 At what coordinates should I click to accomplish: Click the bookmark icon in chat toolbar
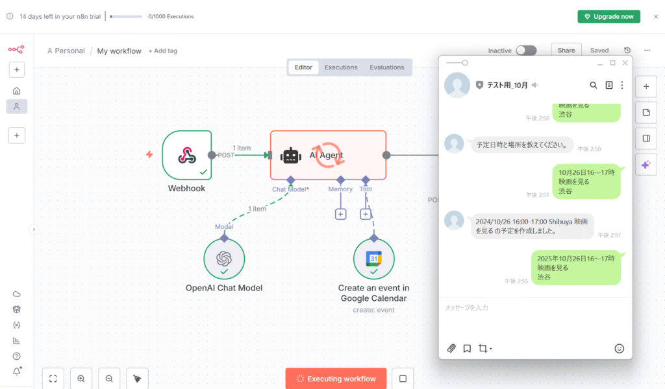[x=467, y=348]
